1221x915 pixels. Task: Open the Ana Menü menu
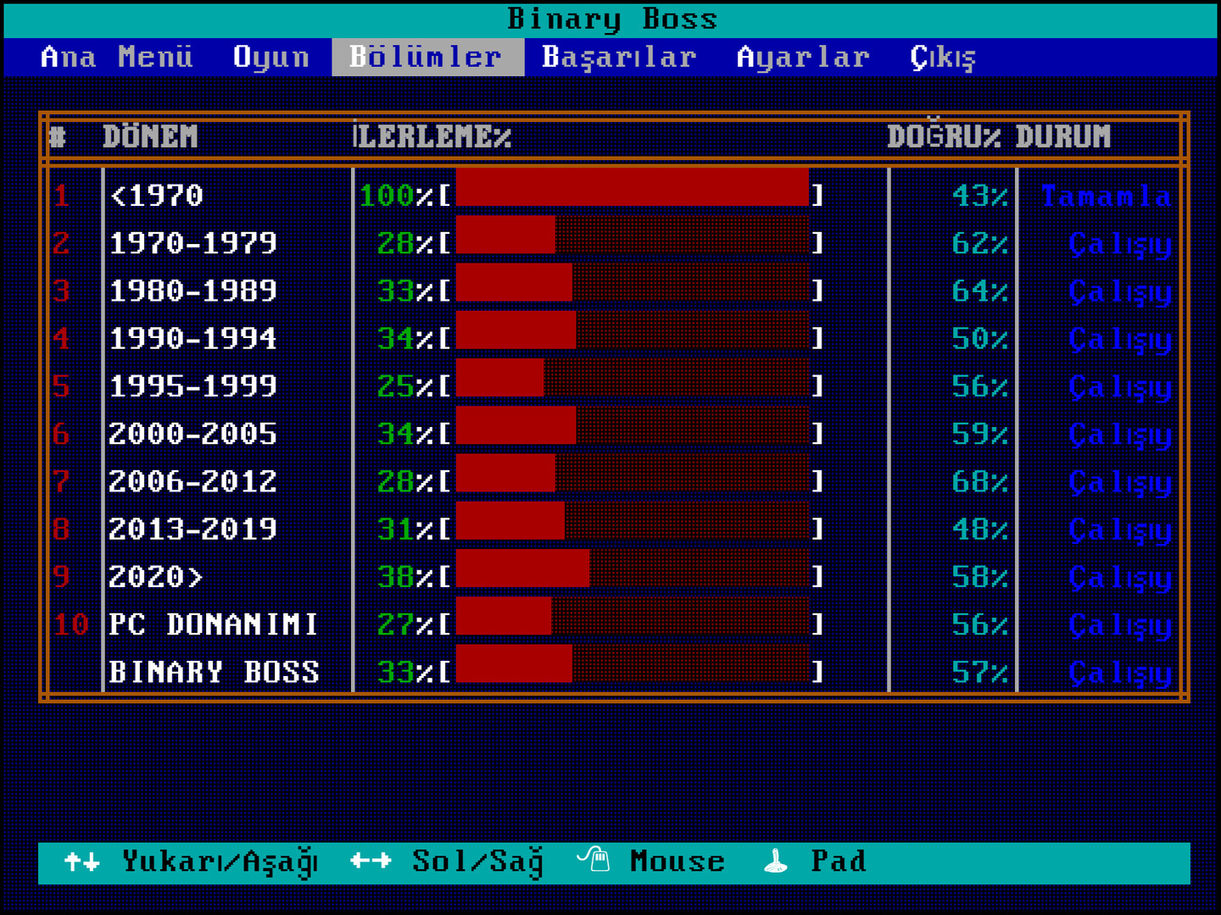pos(117,58)
